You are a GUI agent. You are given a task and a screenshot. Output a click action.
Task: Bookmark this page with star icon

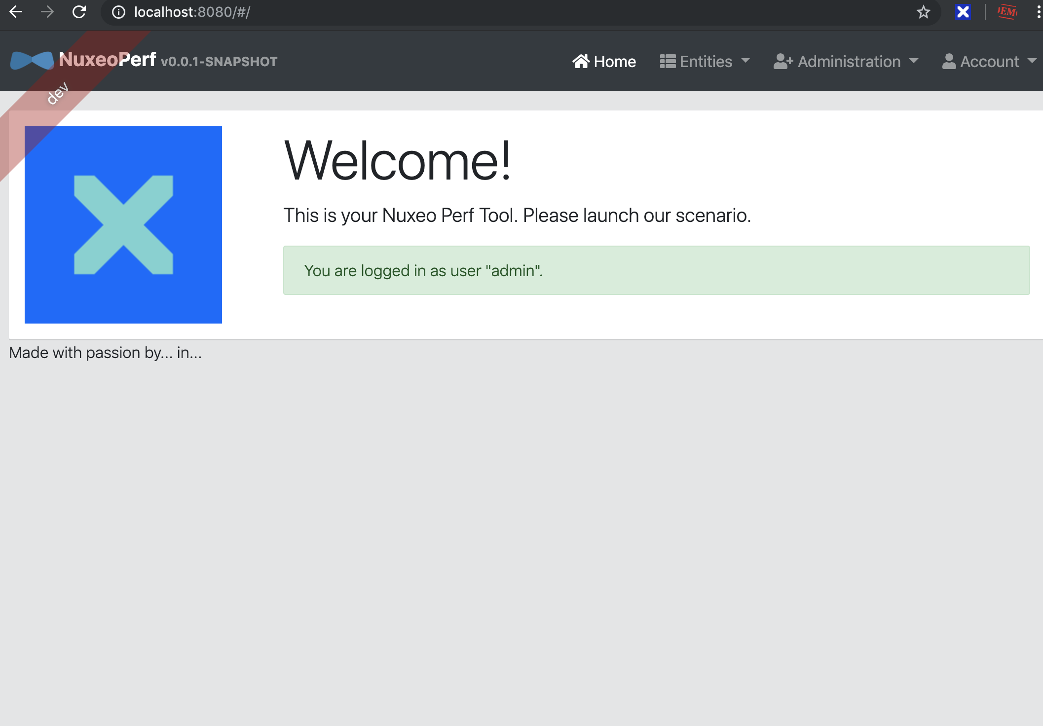click(923, 12)
